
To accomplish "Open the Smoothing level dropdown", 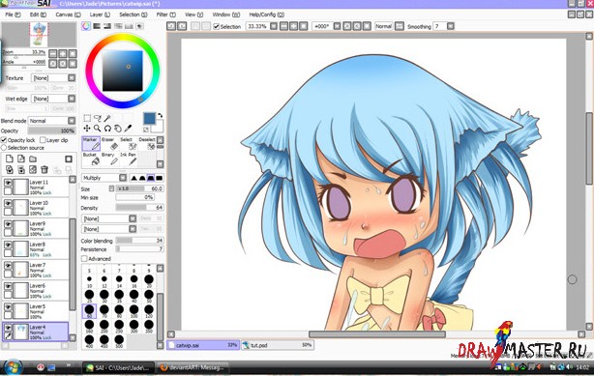I will (451, 26).
